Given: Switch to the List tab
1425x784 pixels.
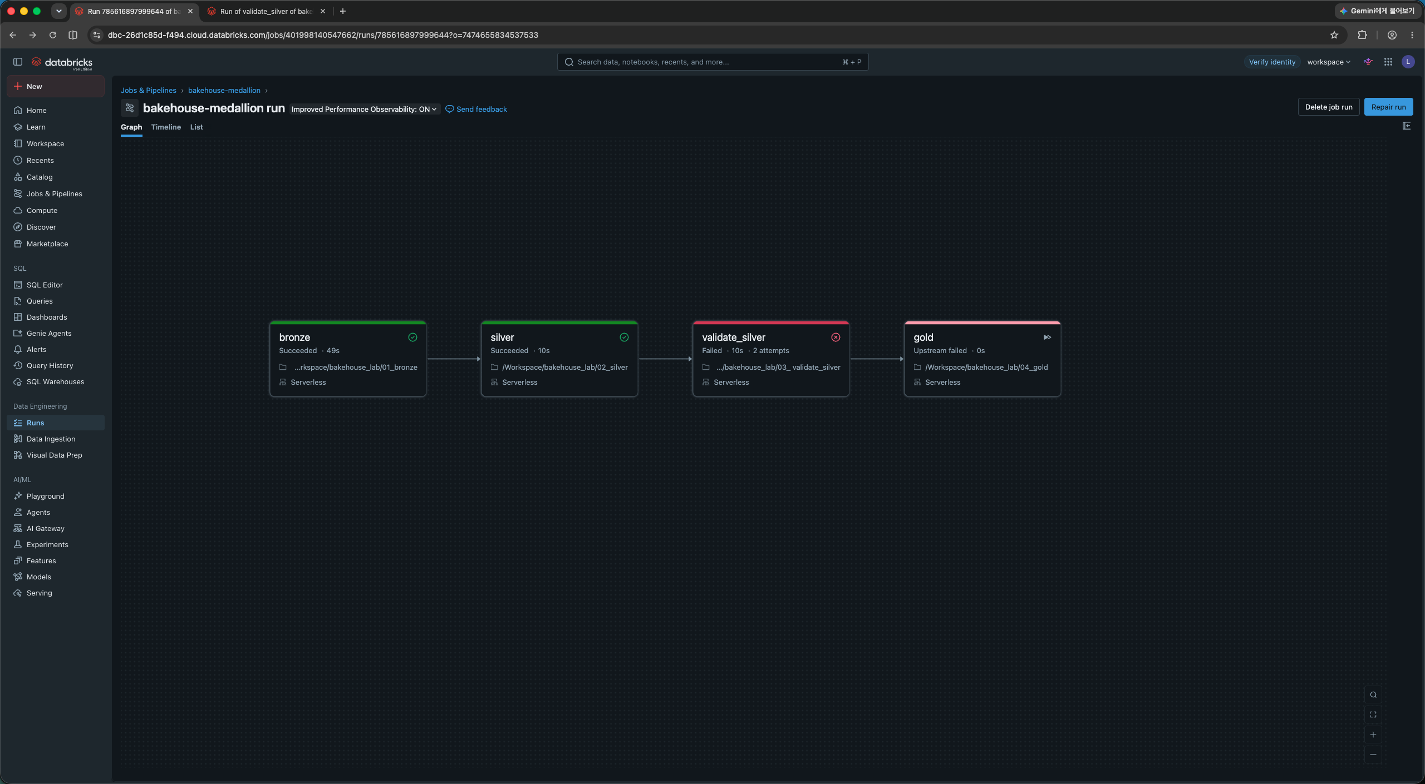Looking at the screenshot, I should (x=196, y=127).
